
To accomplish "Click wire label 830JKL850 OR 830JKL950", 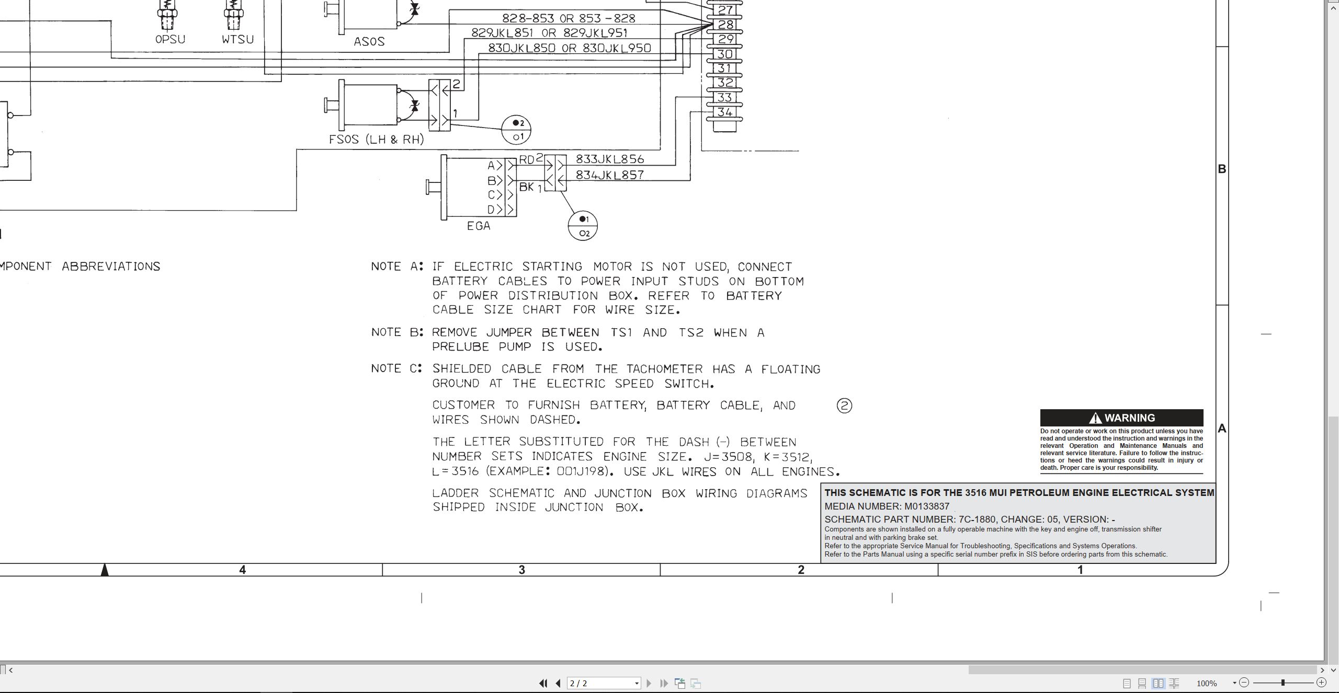I will point(570,48).
